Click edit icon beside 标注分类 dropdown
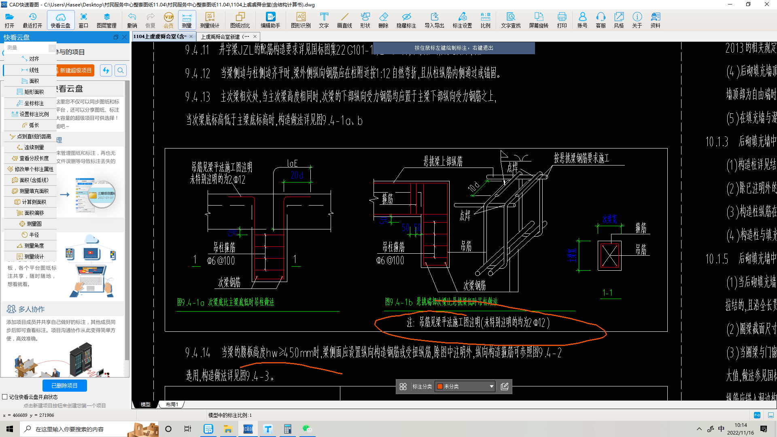 click(x=505, y=386)
